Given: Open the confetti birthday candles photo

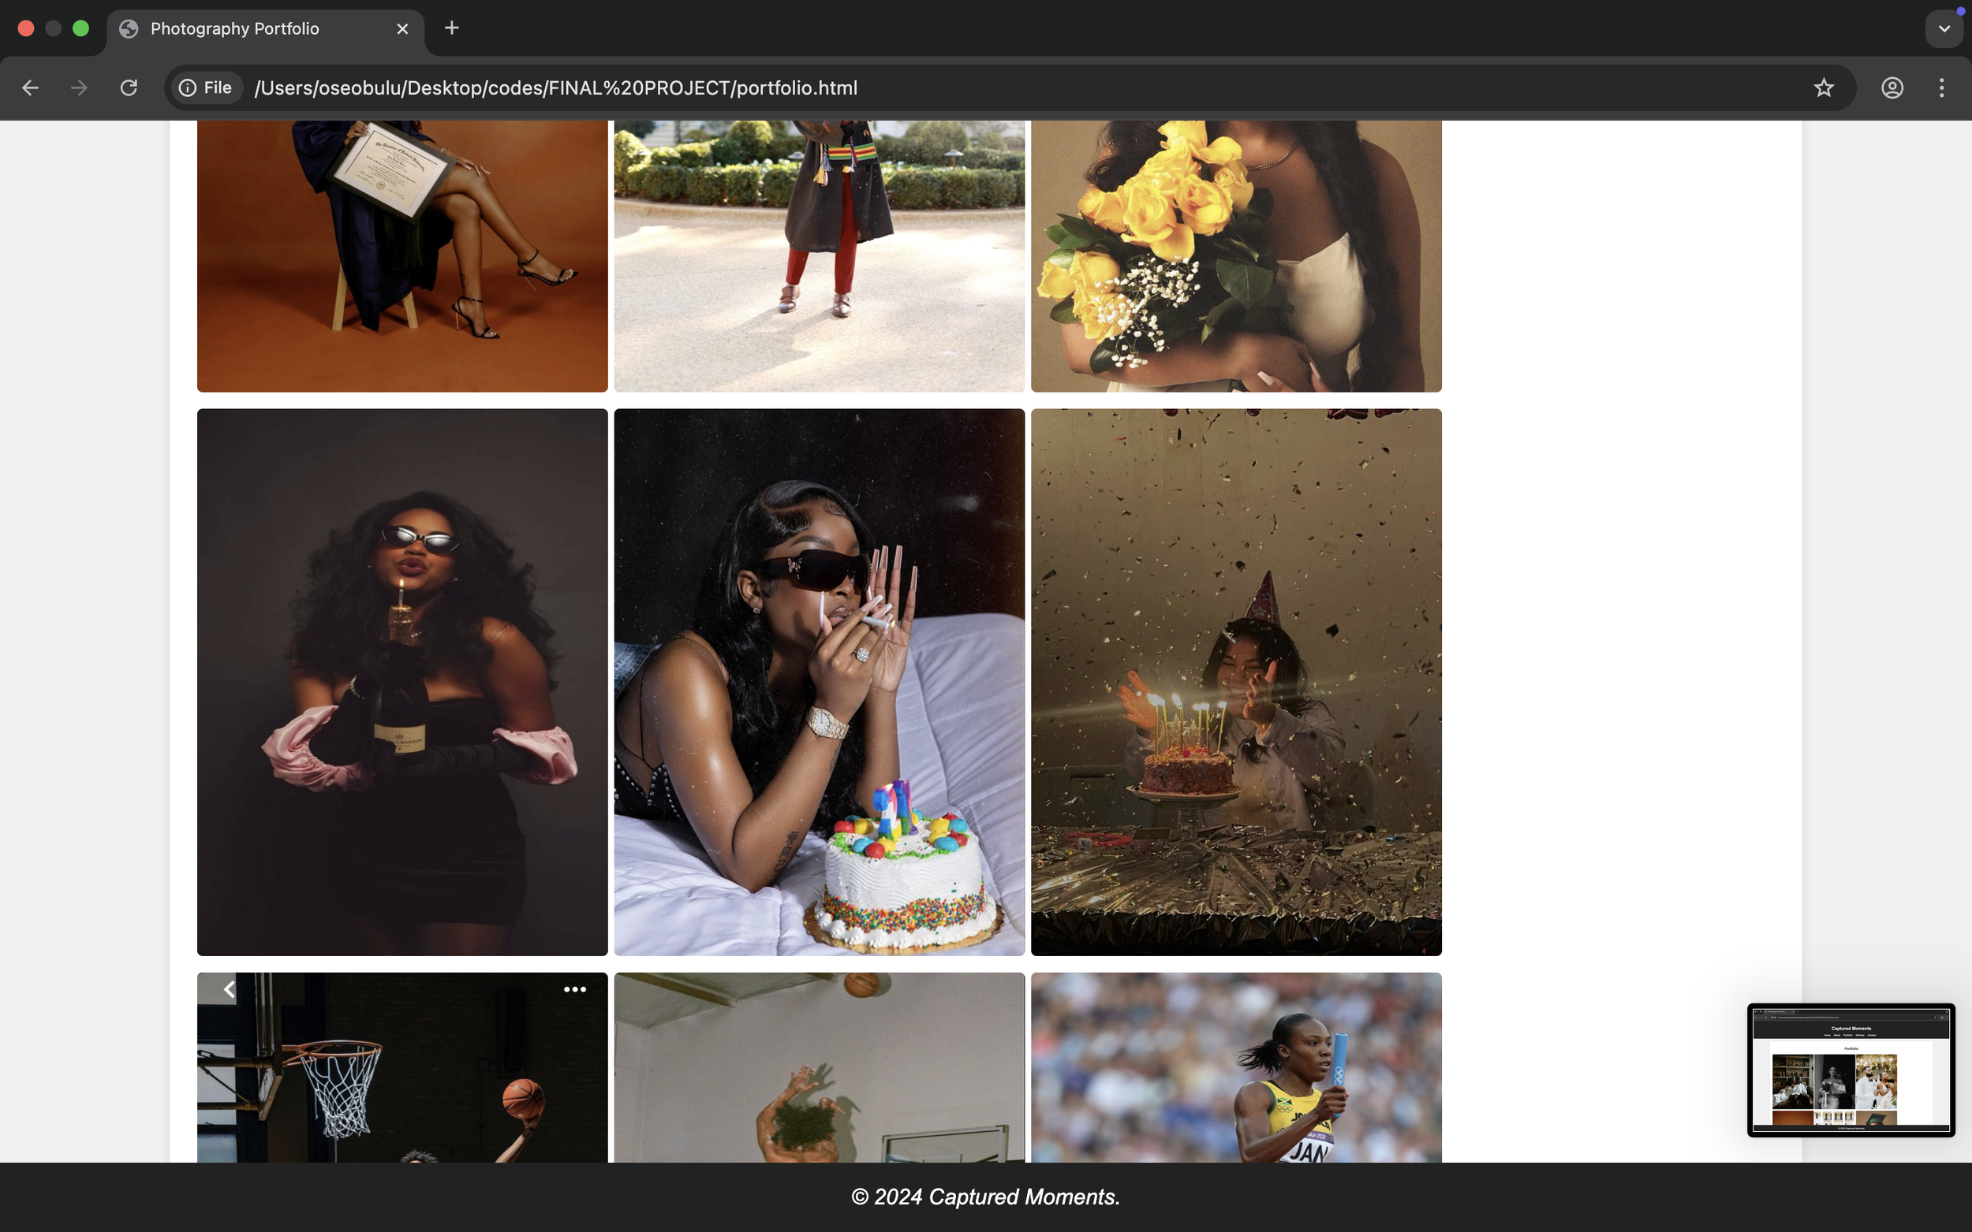Looking at the screenshot, I should click(x=1236, y=682).
